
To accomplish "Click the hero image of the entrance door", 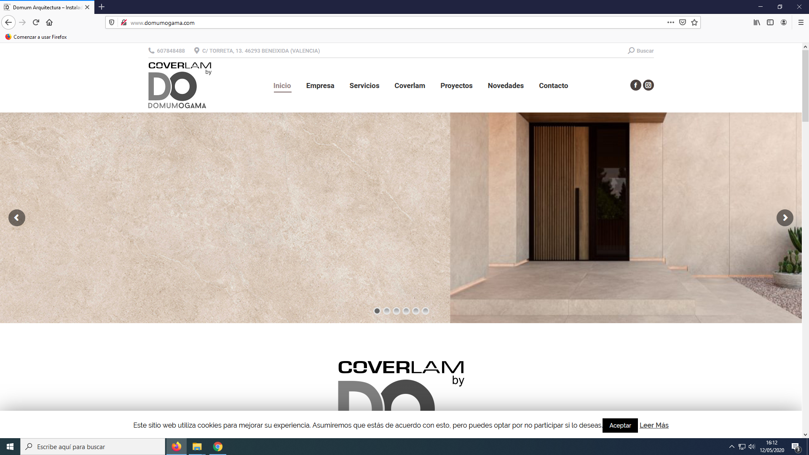I will click(626, 218).
